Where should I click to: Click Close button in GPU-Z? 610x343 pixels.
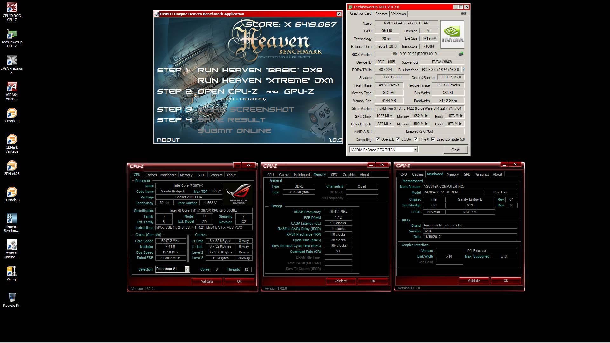click(x=456, y=150)
